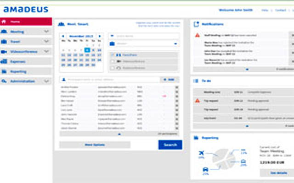The width and height of the screenshot is (294, 183).
Task: Open the Meeting menu item
Action: tap(26, 32)
